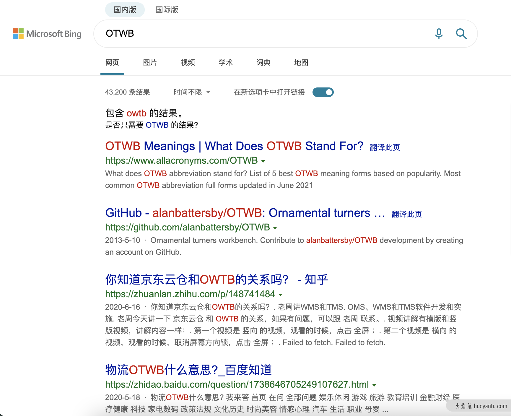Click the microphone voice search icon
Viewport: 511px width, 416px height.
click(439, 34)
